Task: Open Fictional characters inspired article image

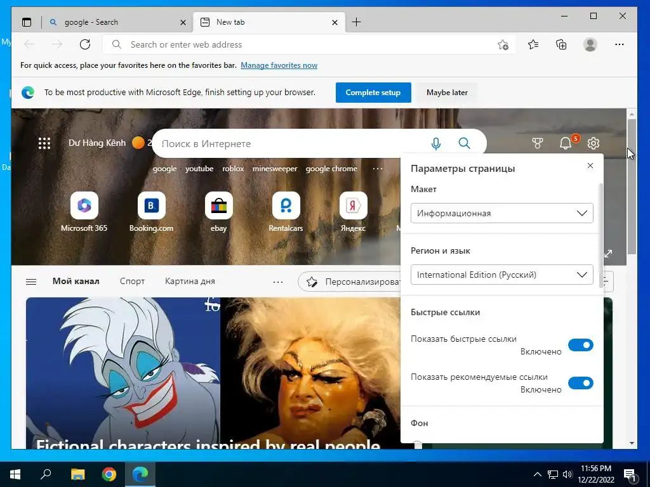Action: (x=213, y=373)
